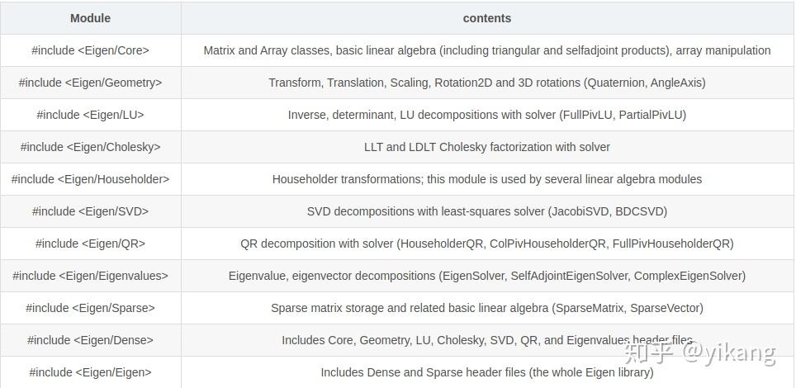Click the #include <Eigen/LU> cell
The width and height of the screenshot is (796, 388).
click(90, 115)
